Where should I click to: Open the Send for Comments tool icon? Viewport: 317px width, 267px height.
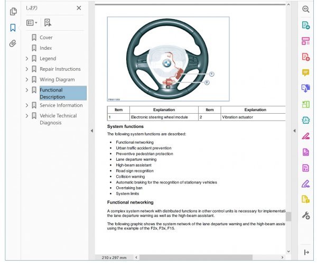(306, 199)
